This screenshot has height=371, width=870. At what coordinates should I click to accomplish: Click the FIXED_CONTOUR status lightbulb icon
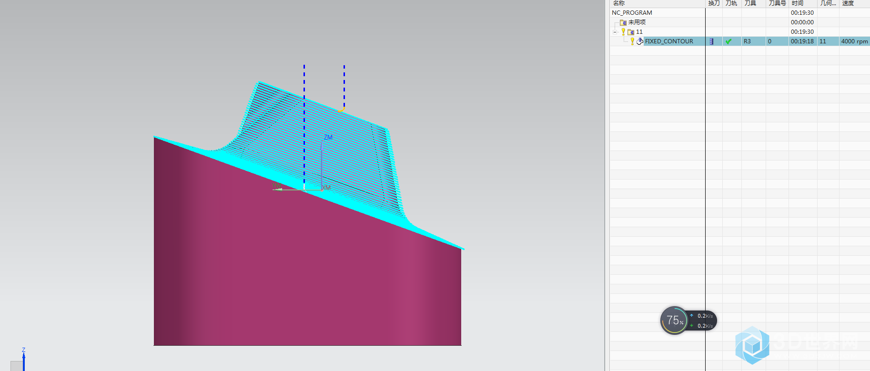click(632, 41)
